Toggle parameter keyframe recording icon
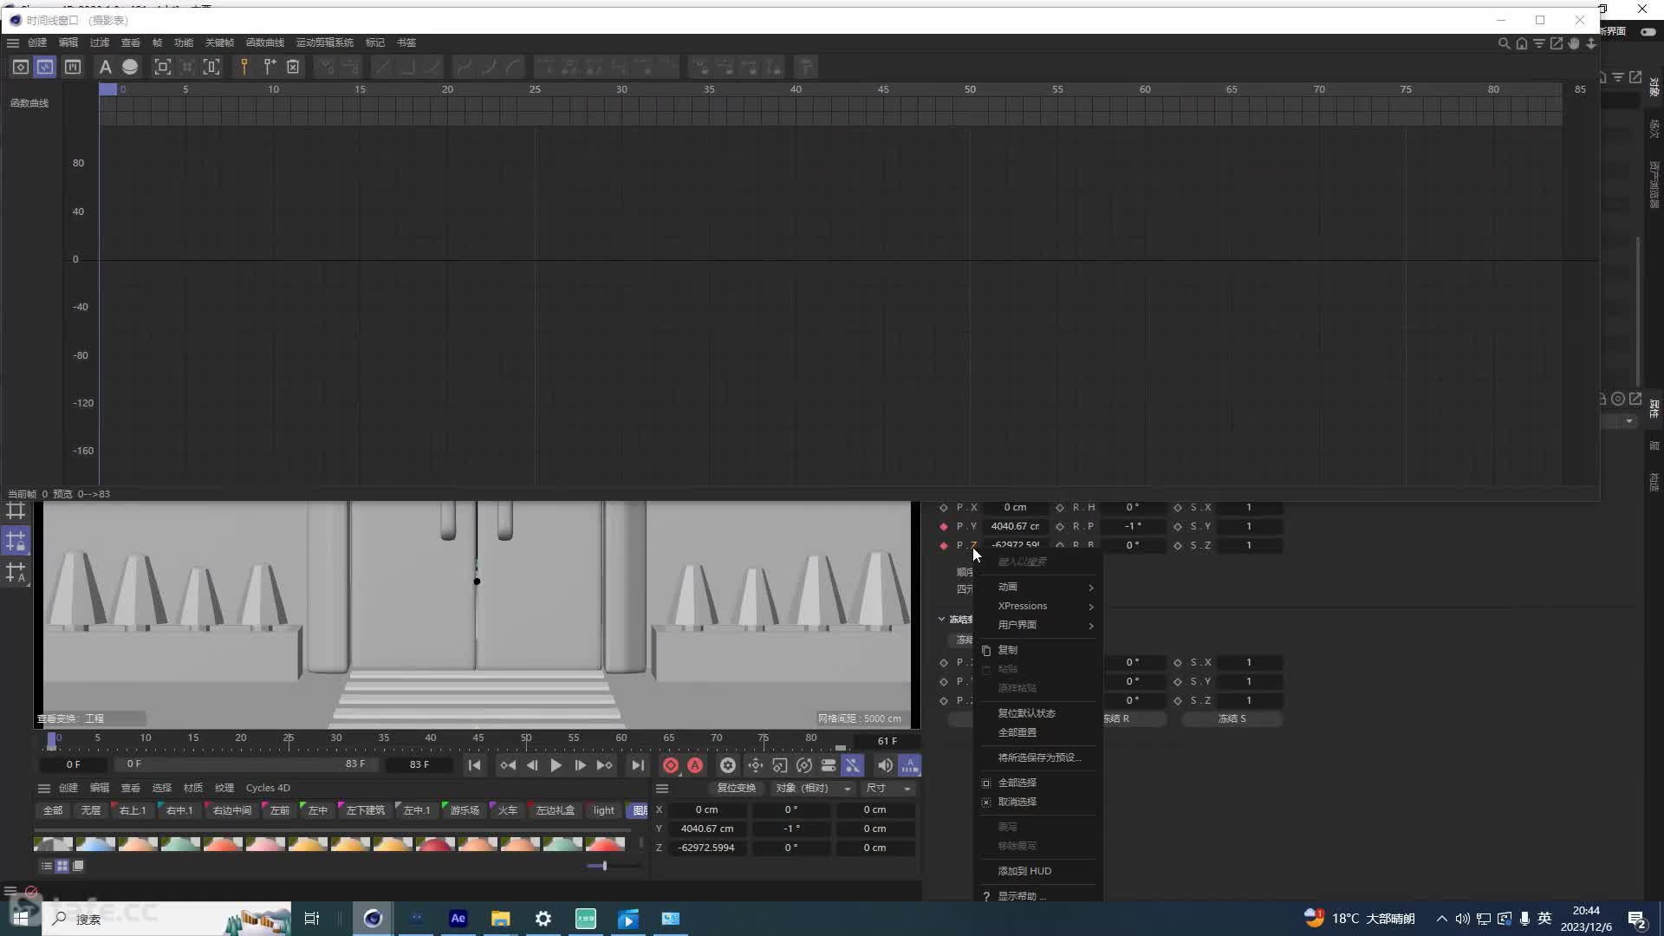1664x936 pixels. [829, 765]
